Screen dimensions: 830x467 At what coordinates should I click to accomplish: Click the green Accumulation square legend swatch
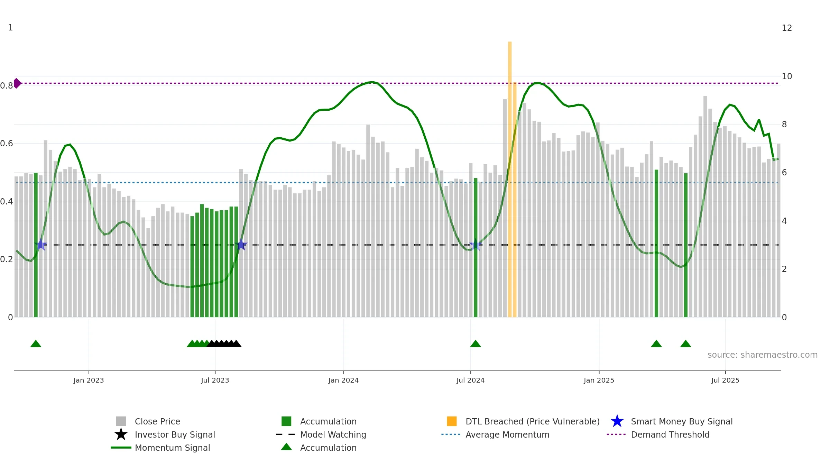[286, 421]
